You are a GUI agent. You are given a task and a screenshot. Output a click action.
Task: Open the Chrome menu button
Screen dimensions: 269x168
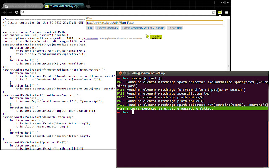[x=227, y=13]
